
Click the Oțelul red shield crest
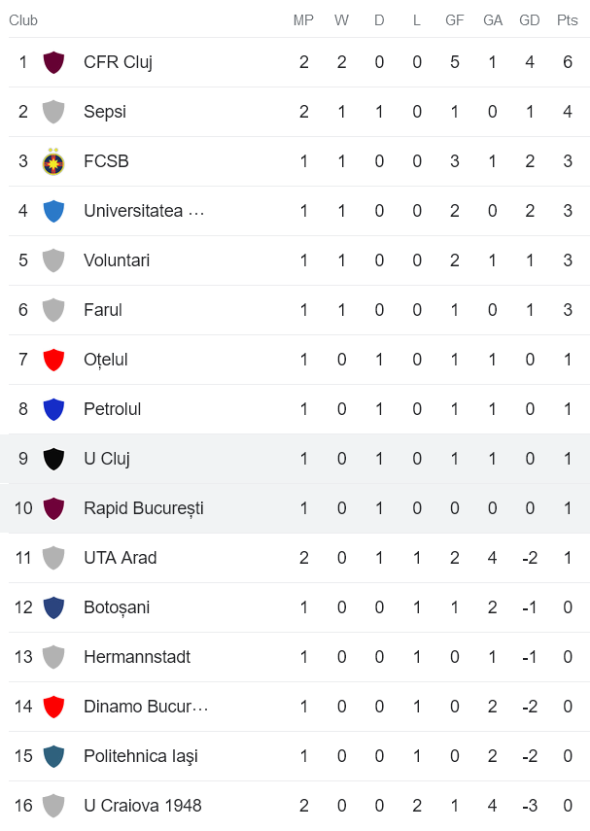coord(55,359)
